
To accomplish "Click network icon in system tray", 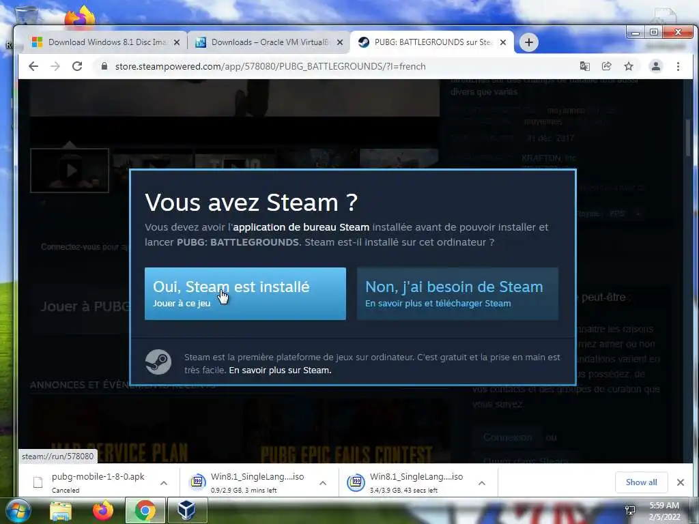I will coord(630,510).
